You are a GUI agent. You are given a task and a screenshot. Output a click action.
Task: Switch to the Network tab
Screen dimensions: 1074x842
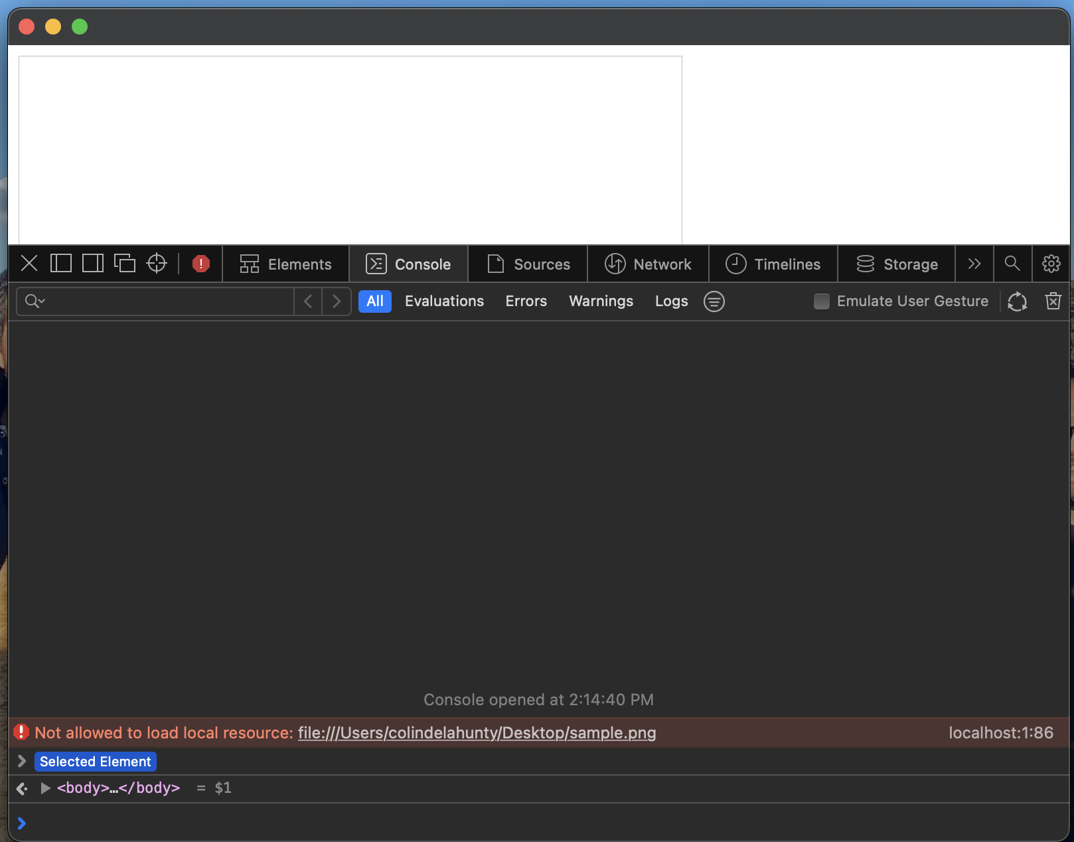649,264
